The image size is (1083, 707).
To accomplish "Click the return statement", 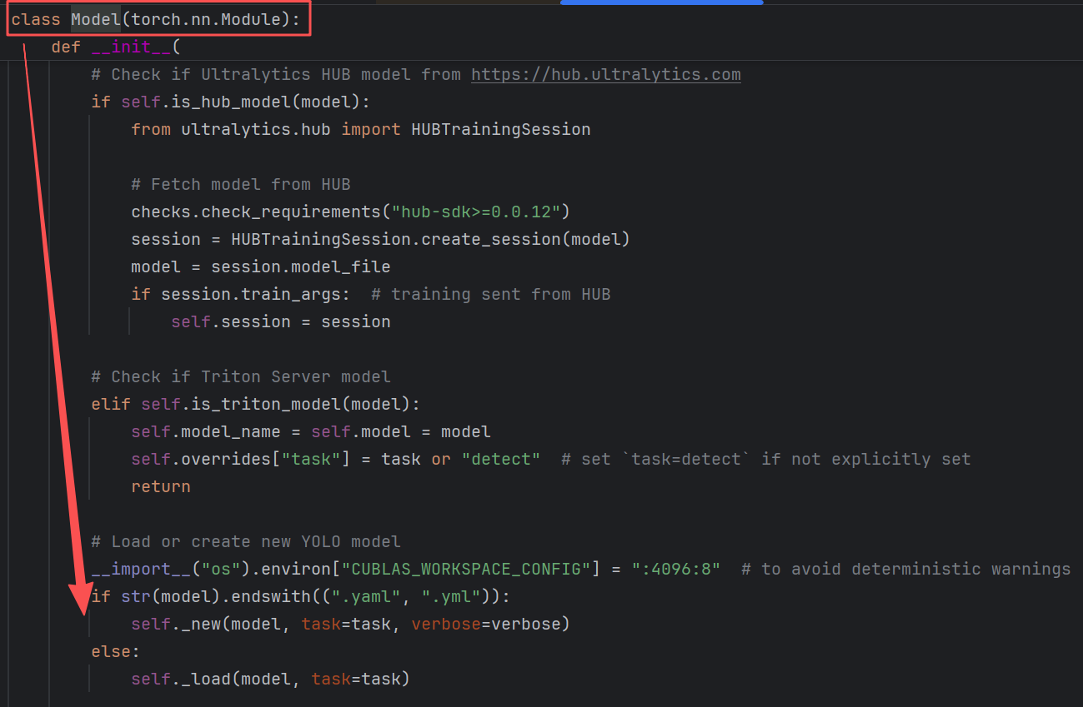I will click(161, 487).
